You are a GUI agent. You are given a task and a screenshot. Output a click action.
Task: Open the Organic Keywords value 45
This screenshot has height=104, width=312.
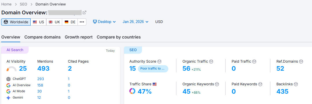(x=187, y=91)
